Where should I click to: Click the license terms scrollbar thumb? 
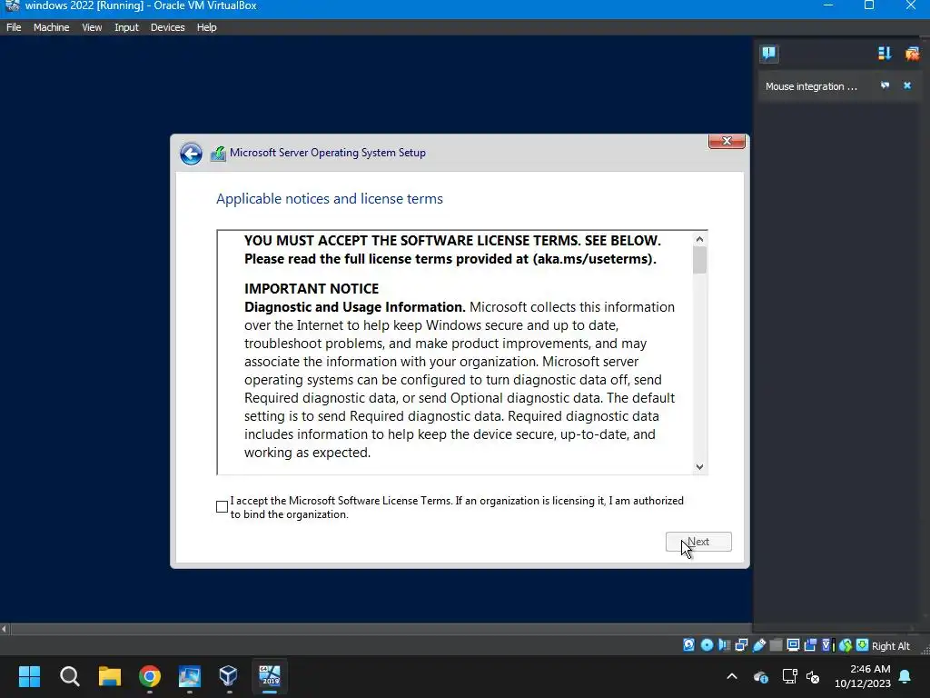[x=700, y=260]
